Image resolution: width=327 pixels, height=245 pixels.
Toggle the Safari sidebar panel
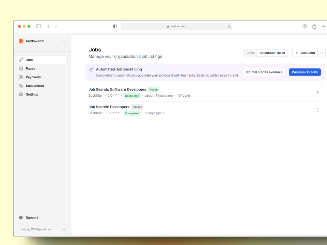point(38,26)
